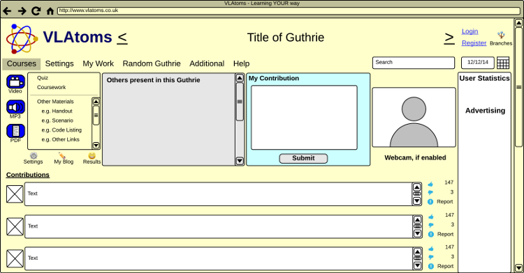The height and width of the screenshot is (273, 524).
Task: Reload the page with the refresh icon
Action: (36, 11)
